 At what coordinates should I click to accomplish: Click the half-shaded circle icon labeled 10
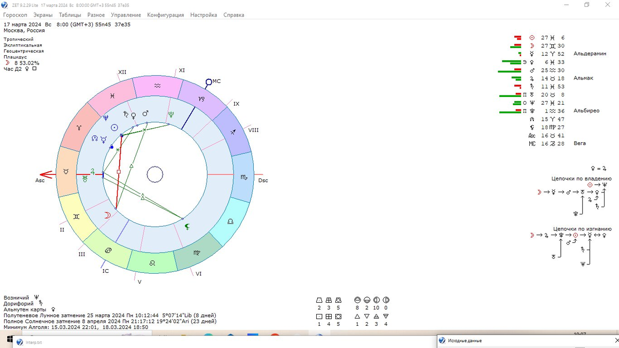pyautogui.click(x=376, y=300)
